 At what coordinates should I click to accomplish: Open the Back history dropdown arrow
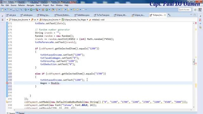point(80,9)
